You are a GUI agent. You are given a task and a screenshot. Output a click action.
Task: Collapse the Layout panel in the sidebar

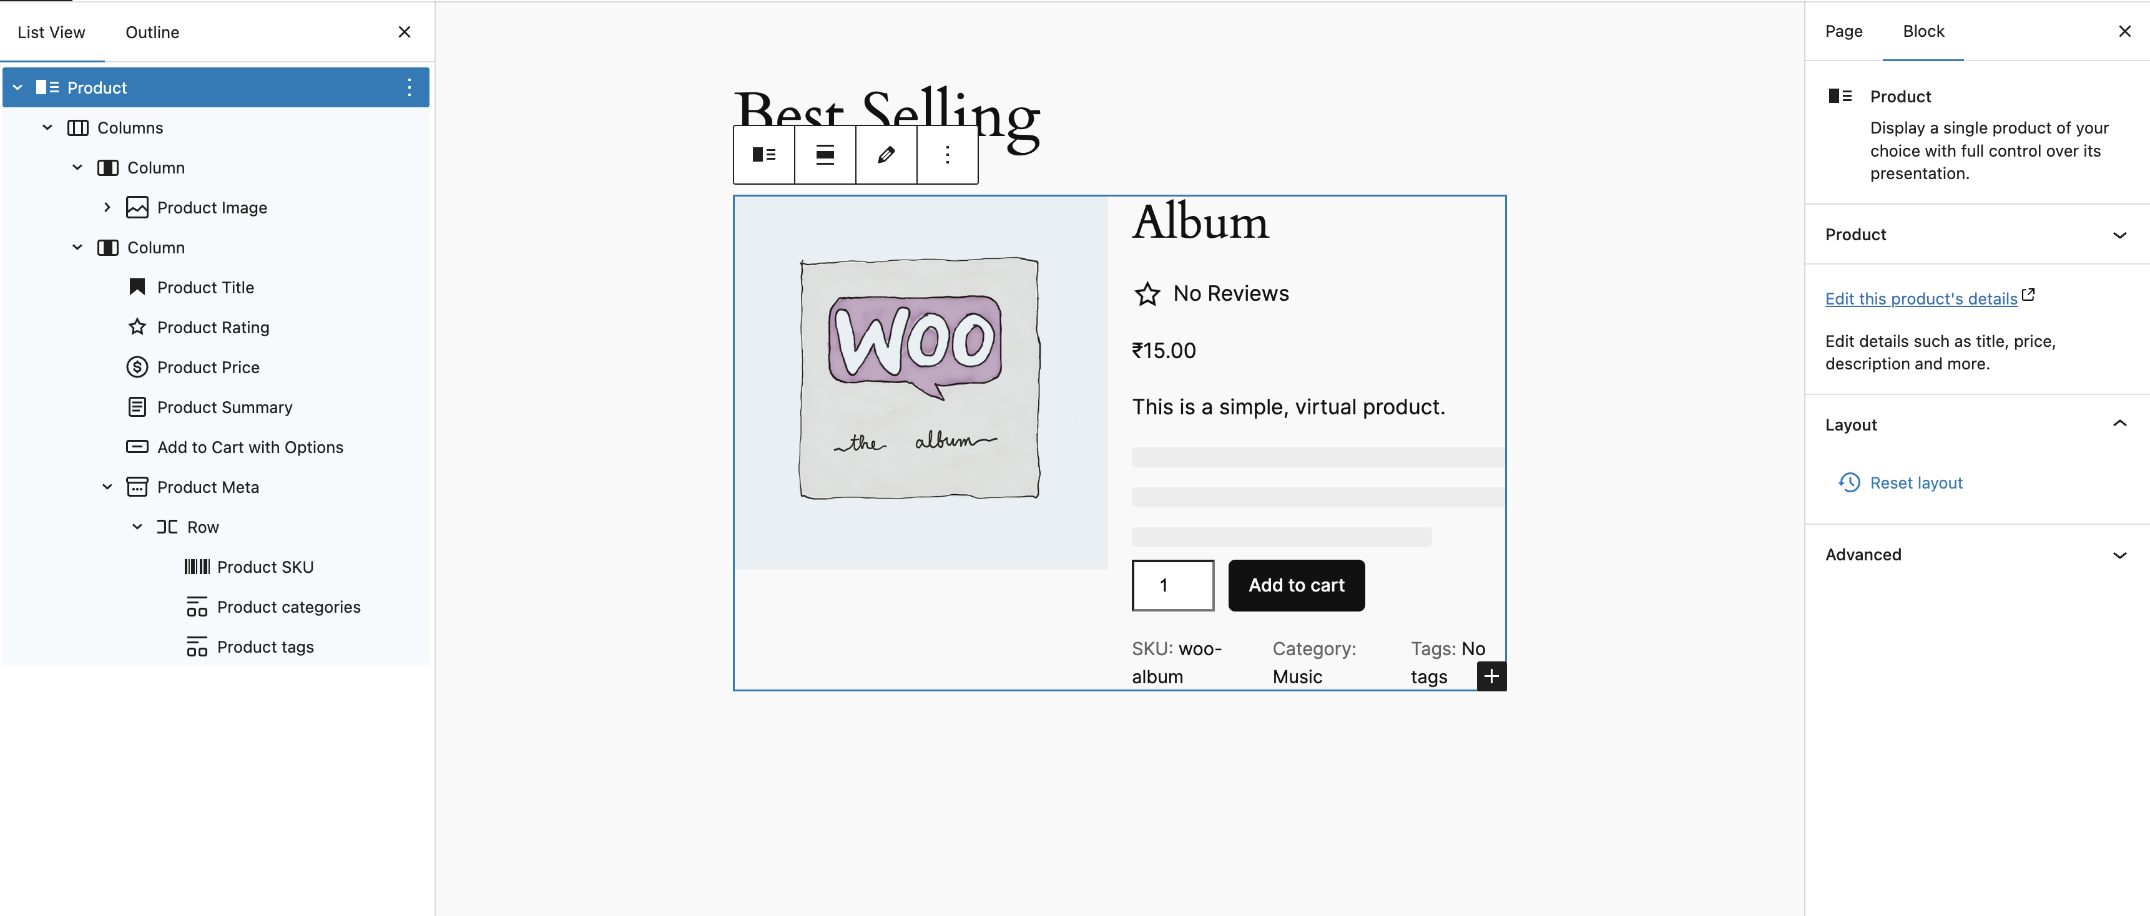click(2120, 424)
